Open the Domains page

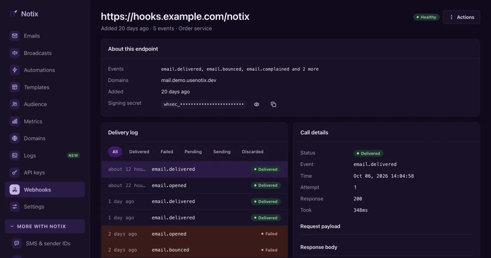click(x=45, y=138)
